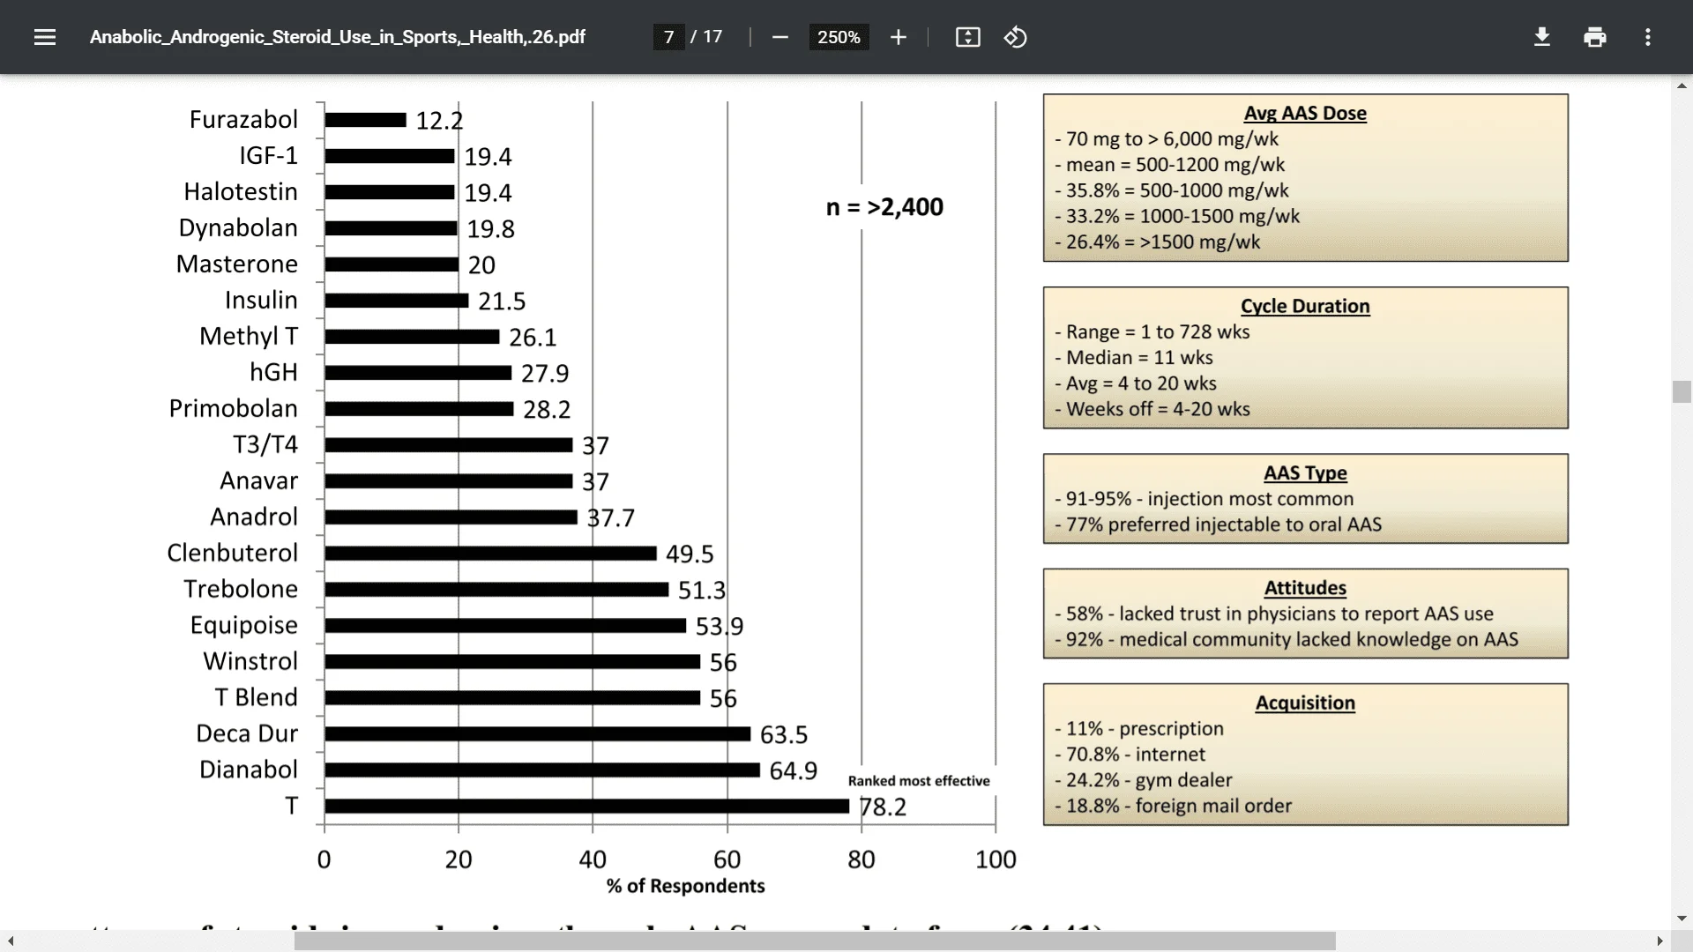Click the 'Winstrol' chart label
The height and width of the screenshot is (952, 1693).
tap(250, 661)
